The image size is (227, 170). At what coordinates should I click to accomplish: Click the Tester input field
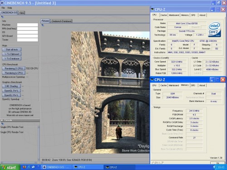[27, 40]
